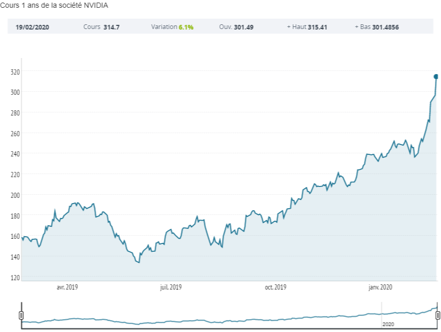Click the latest data point marker on chart

436,77
